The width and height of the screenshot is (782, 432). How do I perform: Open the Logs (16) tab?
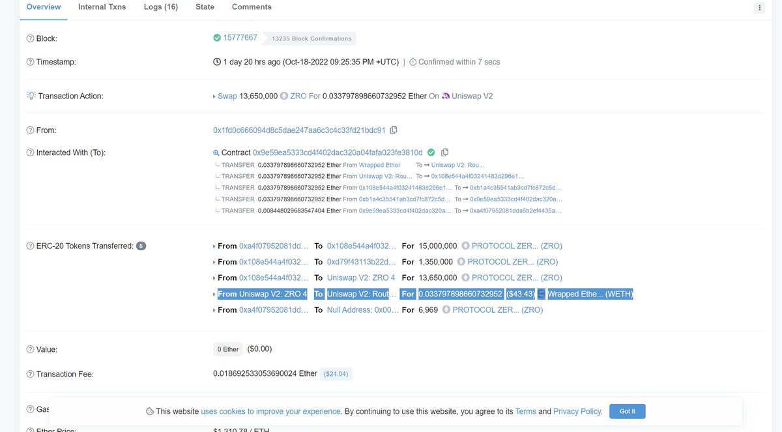161,7
